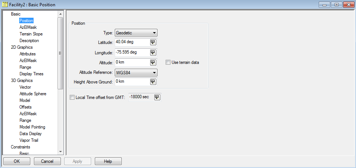This screenshot has height=168, width=356.
Task: Open Attitude Sphere page
Action: pyautogui.click(x=33, y=94)
